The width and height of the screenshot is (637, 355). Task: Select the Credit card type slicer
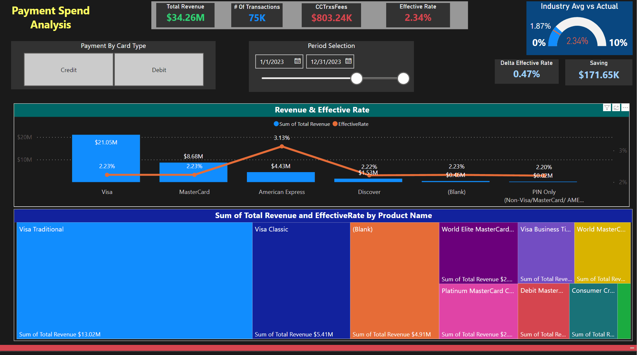pos(68,70)
